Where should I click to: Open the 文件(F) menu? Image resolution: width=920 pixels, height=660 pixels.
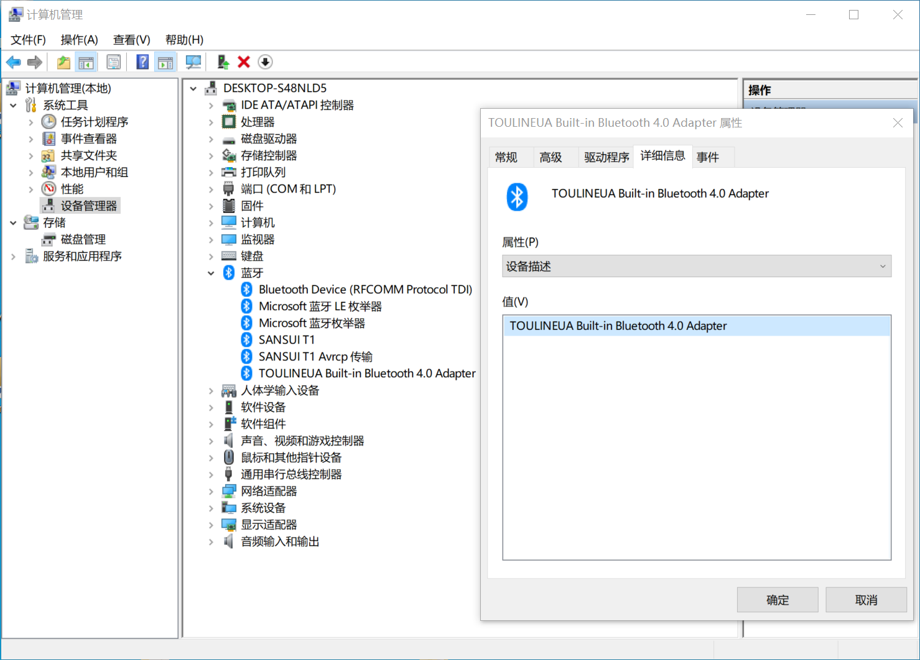tap(28, 40)
